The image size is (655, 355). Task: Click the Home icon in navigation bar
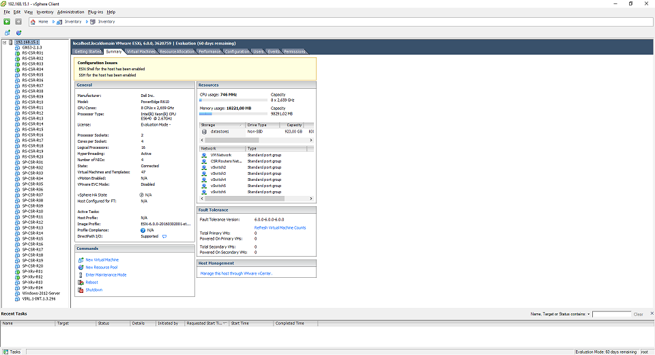click(x=33, y=21)
